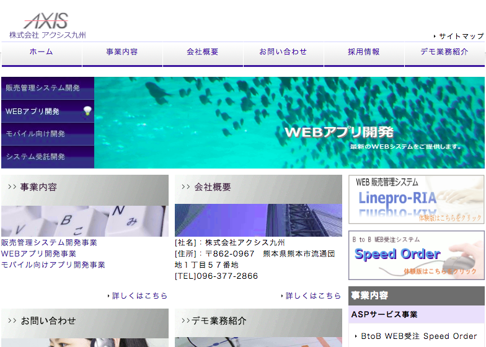Open the BtoB WEB受注 Speed Order link
Viewport: 486px width, 347px height.
click(418, 336)
